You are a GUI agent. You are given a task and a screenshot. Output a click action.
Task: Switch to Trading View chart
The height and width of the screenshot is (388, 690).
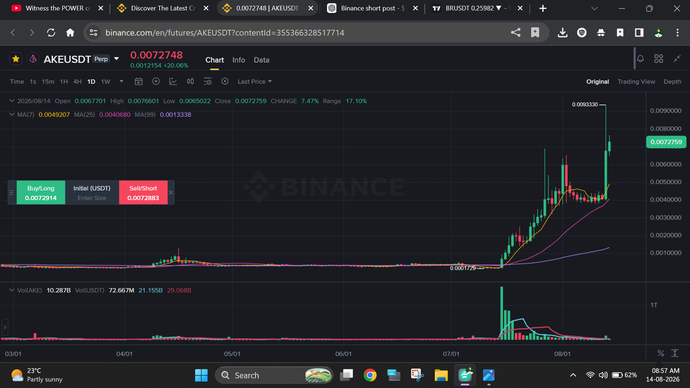click(636, 82)
